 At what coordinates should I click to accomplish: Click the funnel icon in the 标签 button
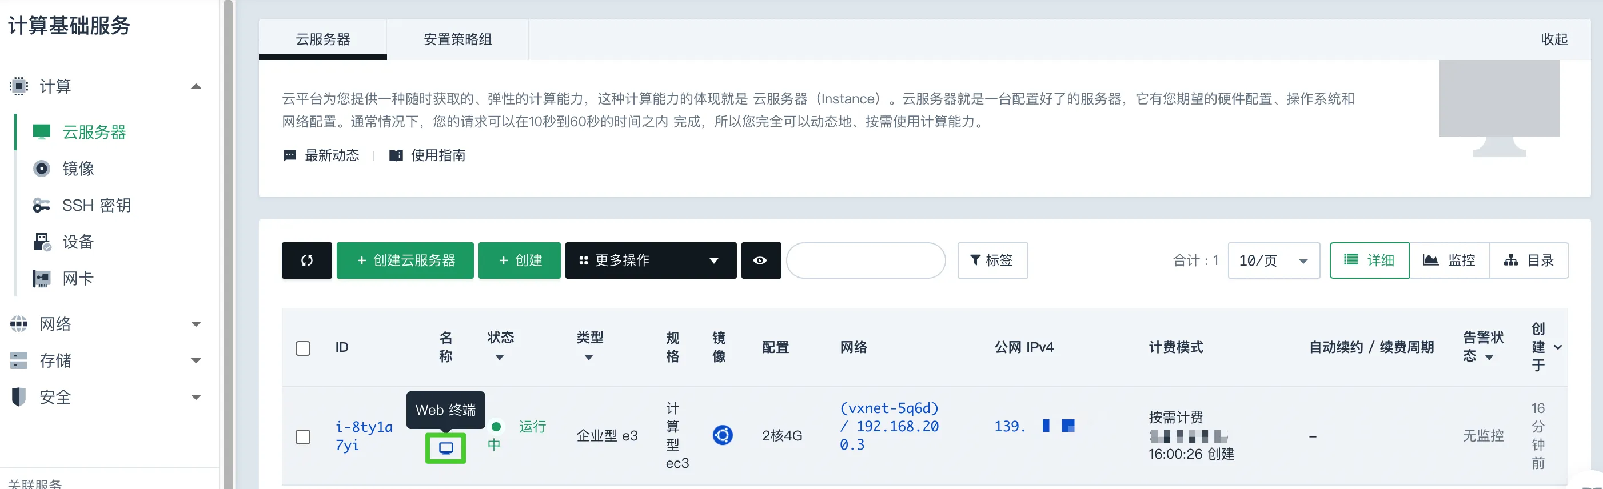pyautogui.click(x=975, y=260)
